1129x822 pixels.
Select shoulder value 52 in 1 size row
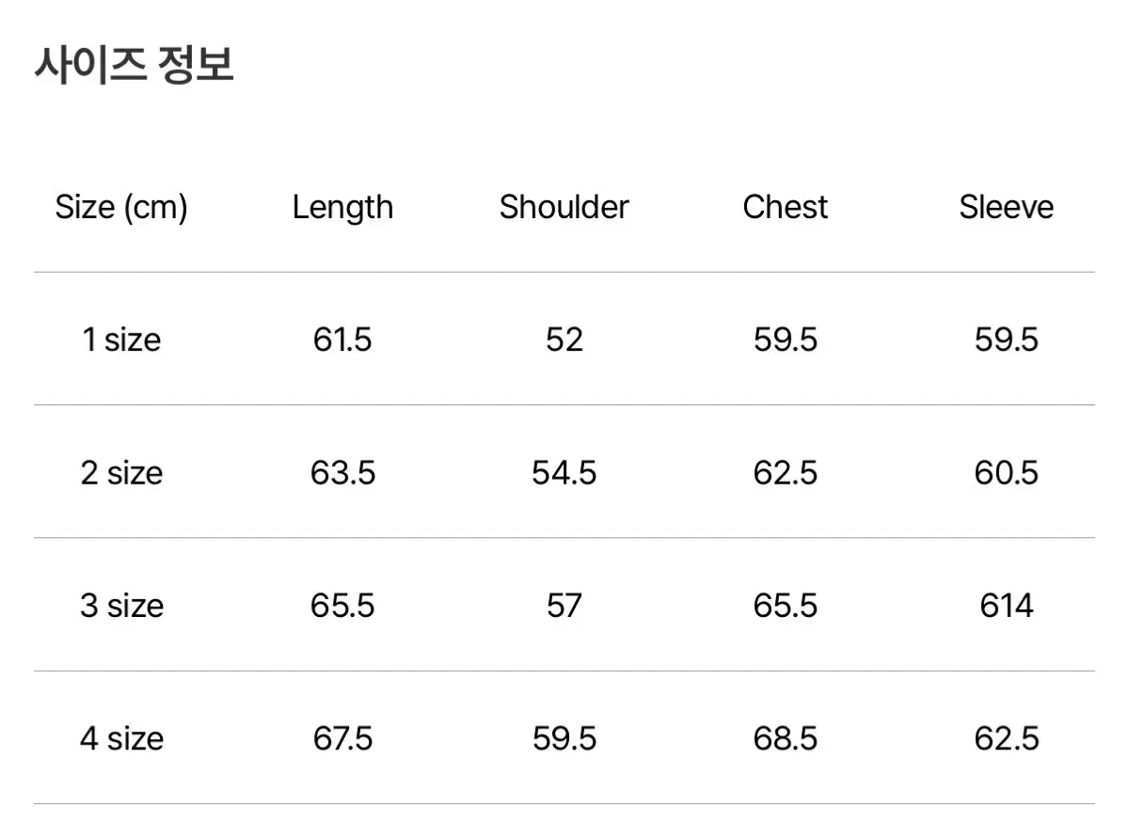coord(564,340)
